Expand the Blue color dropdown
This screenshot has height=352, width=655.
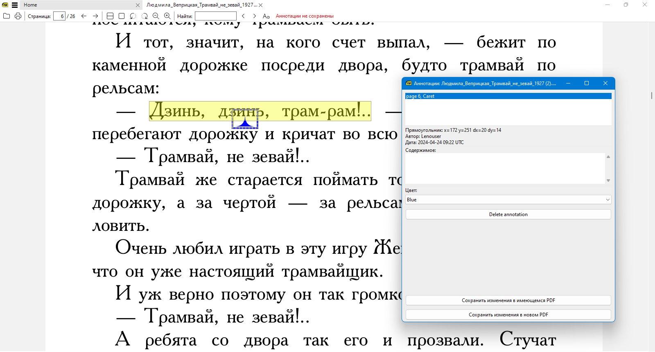click(x=508, y=200)
